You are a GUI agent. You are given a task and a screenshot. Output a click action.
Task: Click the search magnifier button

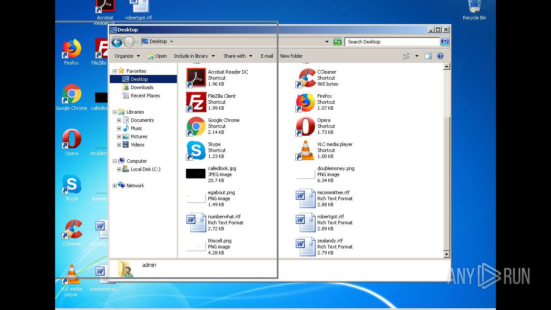point(445,42)
